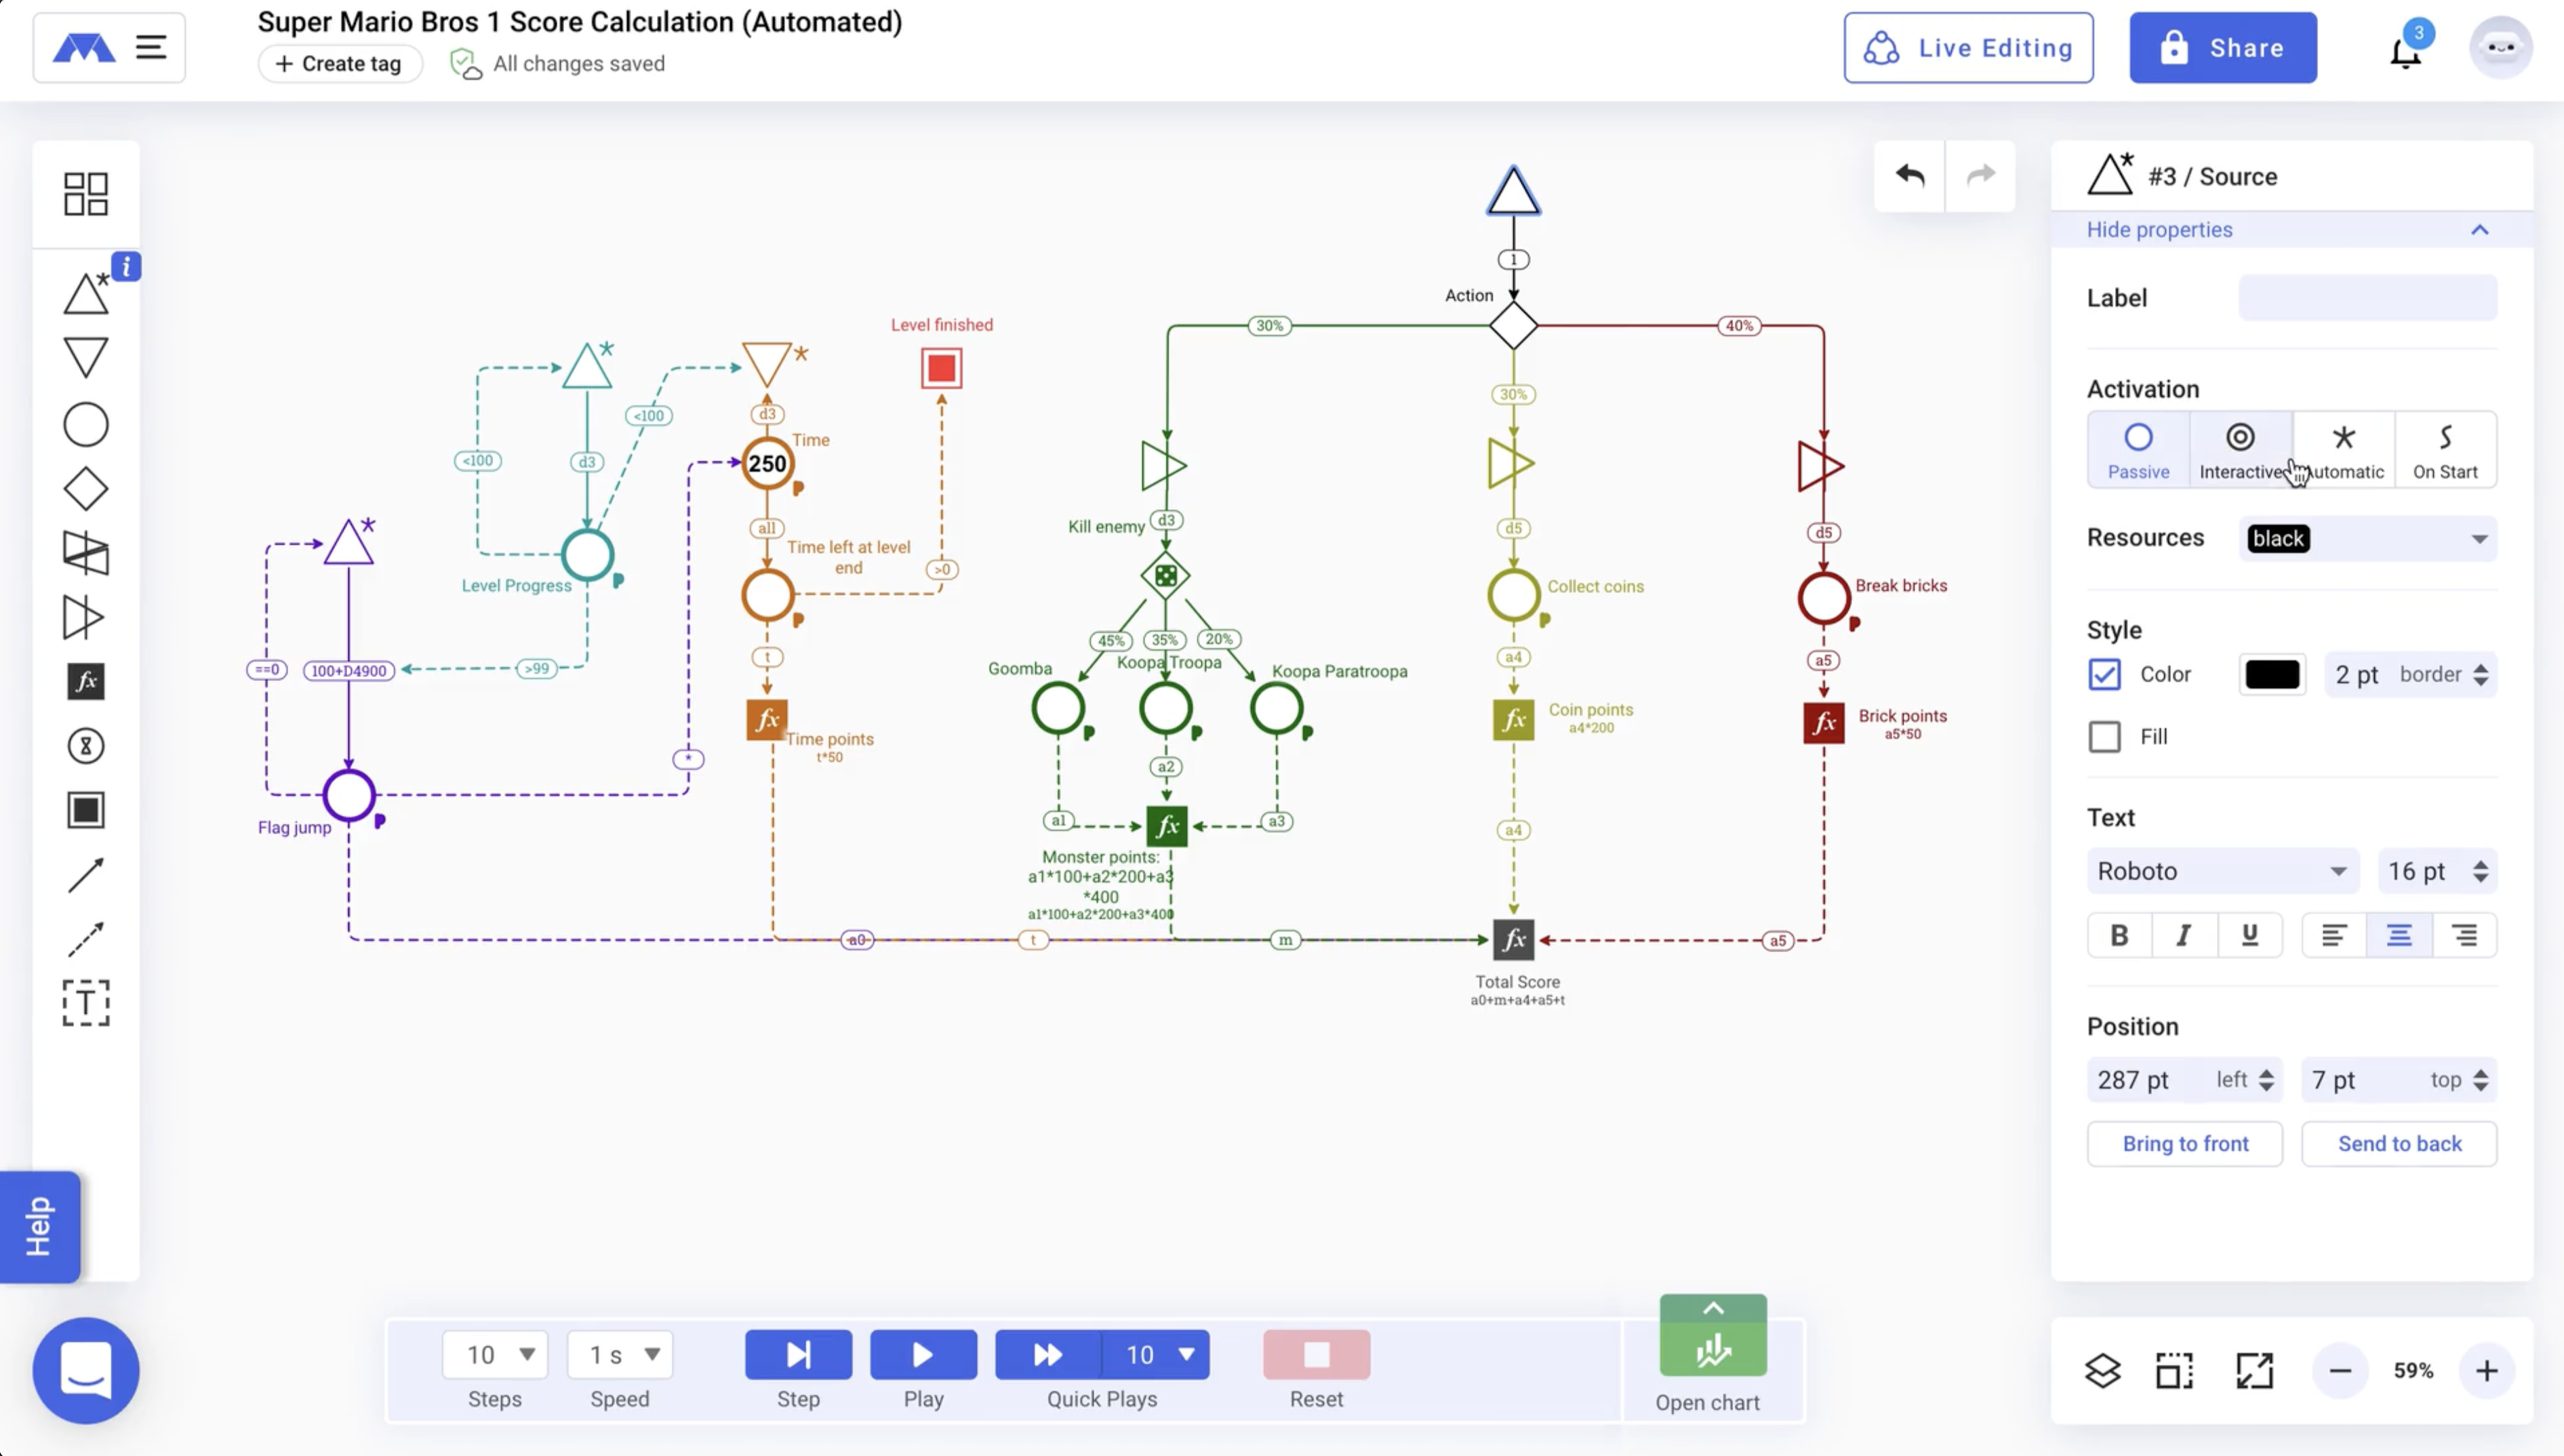Click the Bring to front button
This screenshot has width=2564, height=1456.
2184,1144
